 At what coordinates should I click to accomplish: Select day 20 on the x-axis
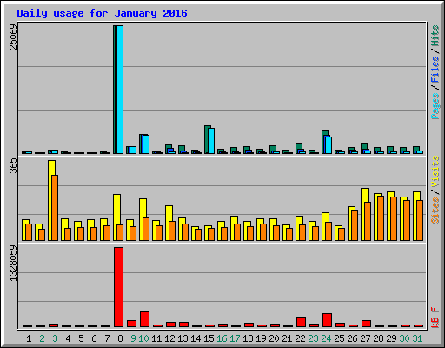tap(274, 338)
